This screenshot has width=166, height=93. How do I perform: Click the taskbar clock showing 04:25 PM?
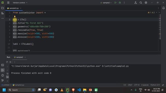[156, 90]
